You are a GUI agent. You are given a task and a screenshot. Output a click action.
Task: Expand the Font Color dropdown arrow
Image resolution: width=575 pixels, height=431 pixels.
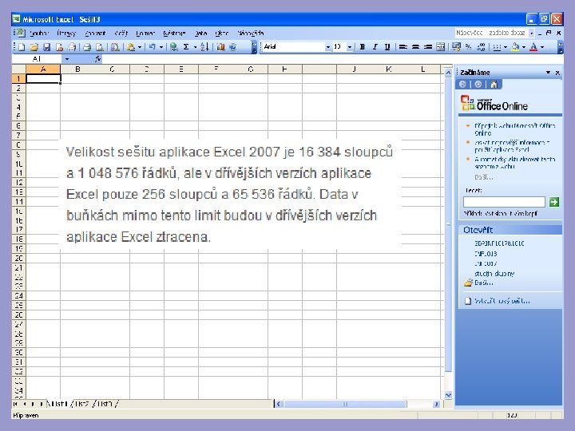[542, 47]
